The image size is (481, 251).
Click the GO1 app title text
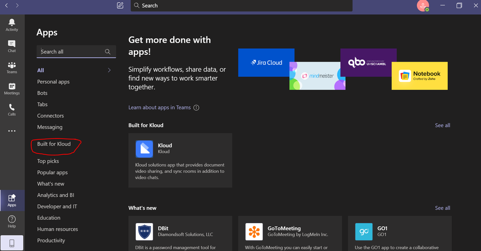pos(382,228)
